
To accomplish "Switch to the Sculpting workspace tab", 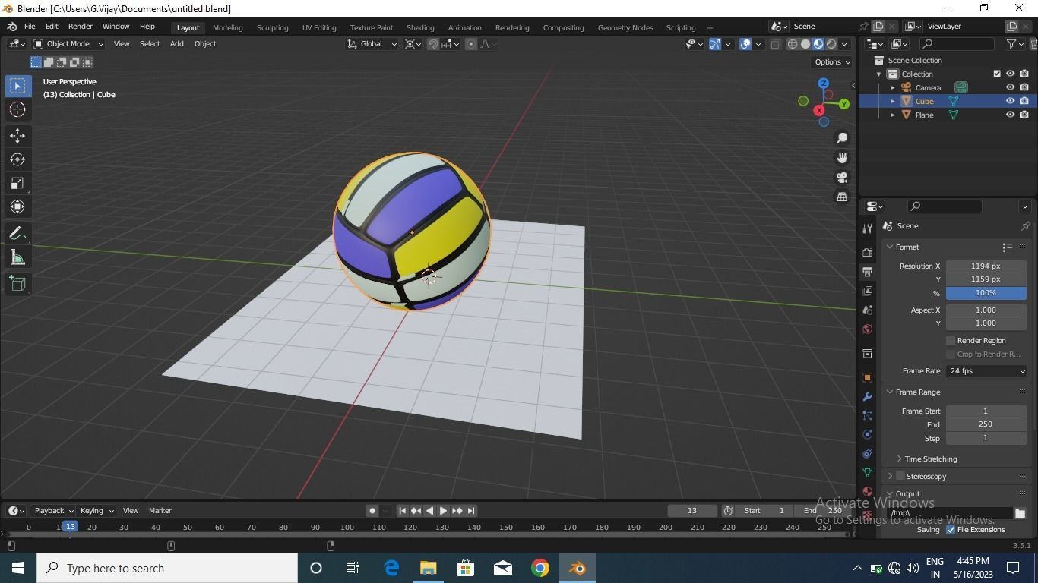I will 272,27.
